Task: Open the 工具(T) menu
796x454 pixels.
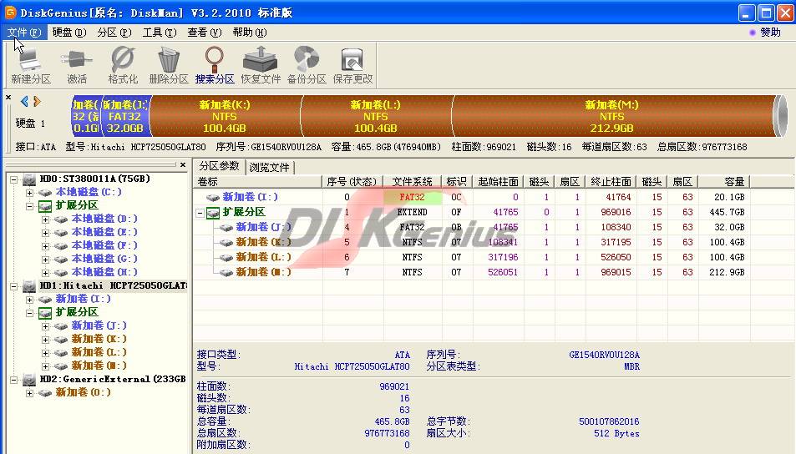Action: [x=160, y=33]
